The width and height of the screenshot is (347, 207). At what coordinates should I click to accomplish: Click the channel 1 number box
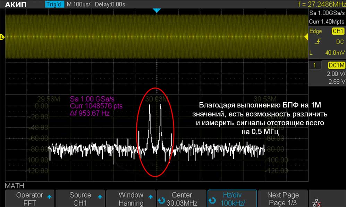pos(315,65)
